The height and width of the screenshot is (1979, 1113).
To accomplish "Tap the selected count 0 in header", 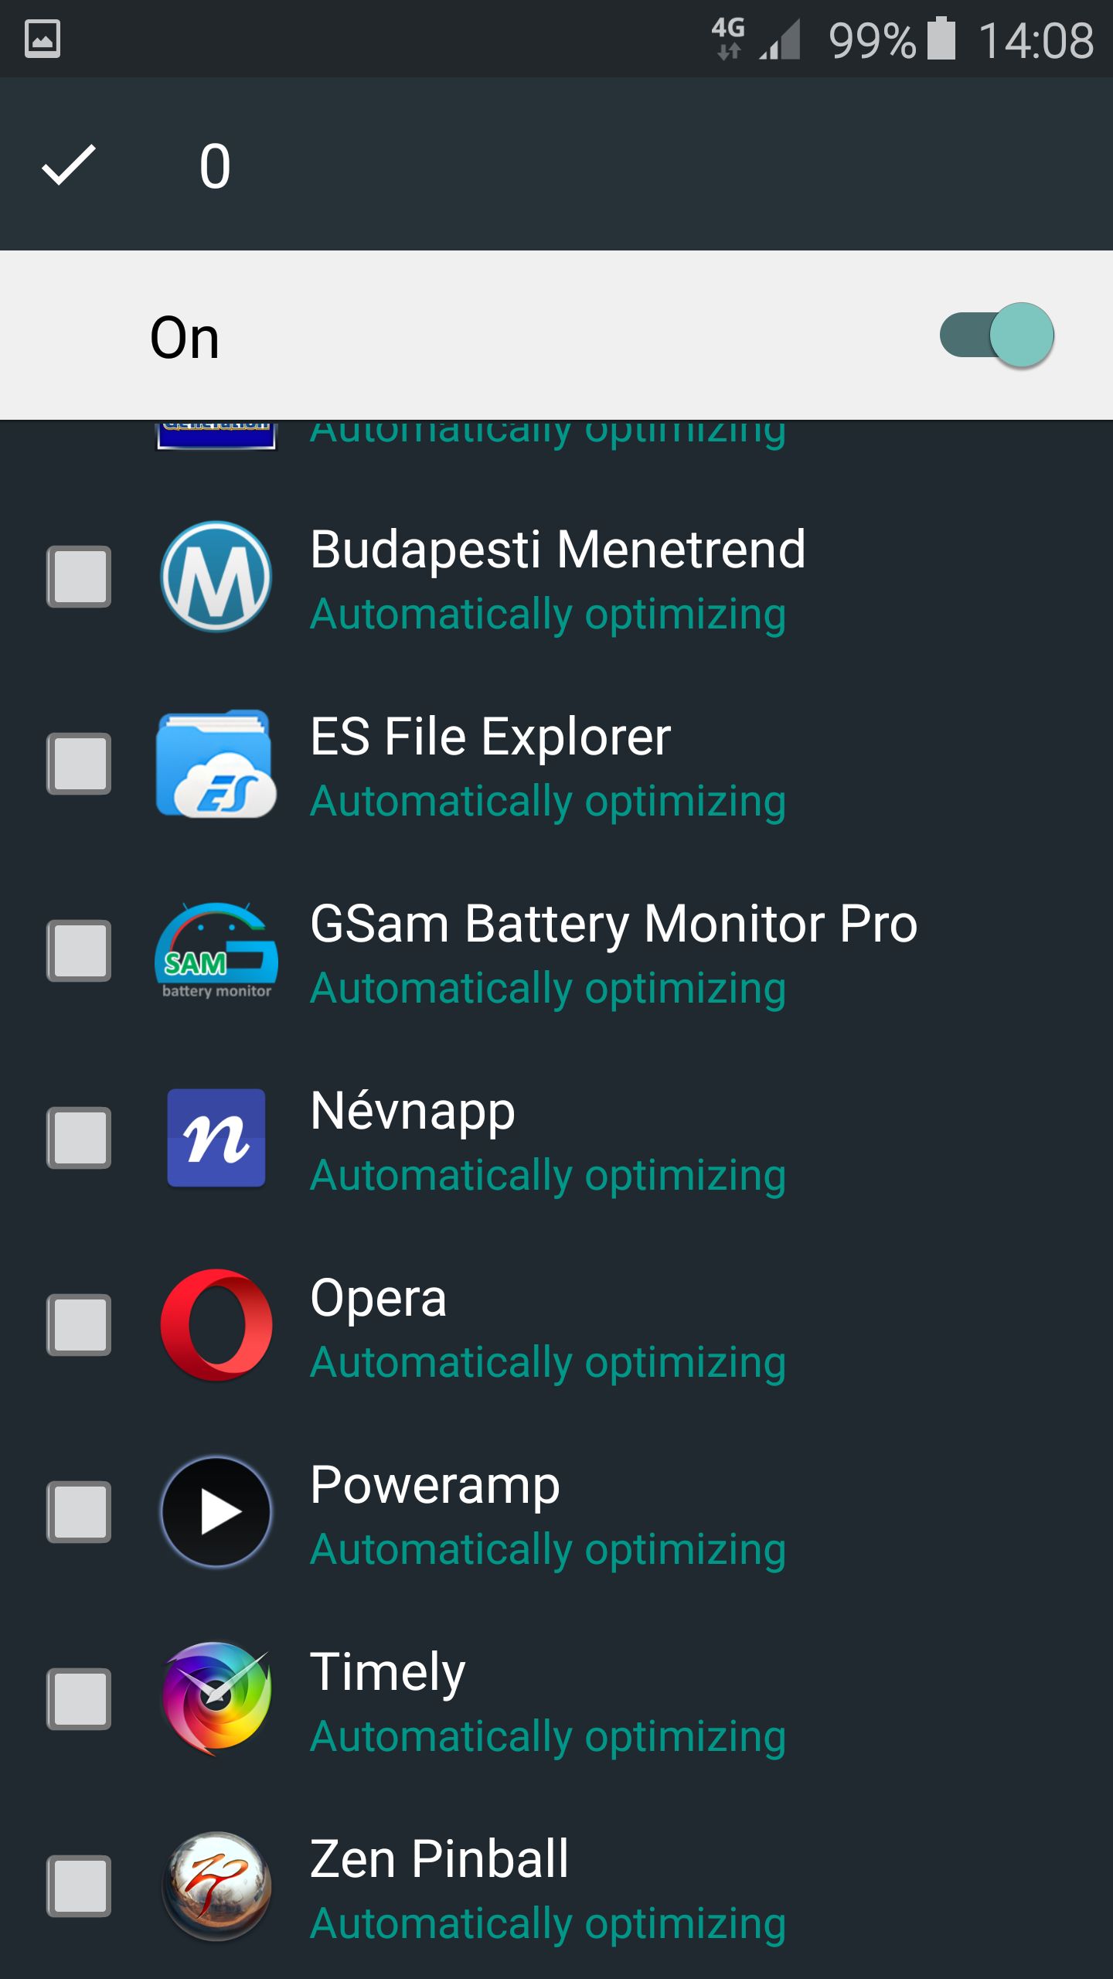I will 215,166.
